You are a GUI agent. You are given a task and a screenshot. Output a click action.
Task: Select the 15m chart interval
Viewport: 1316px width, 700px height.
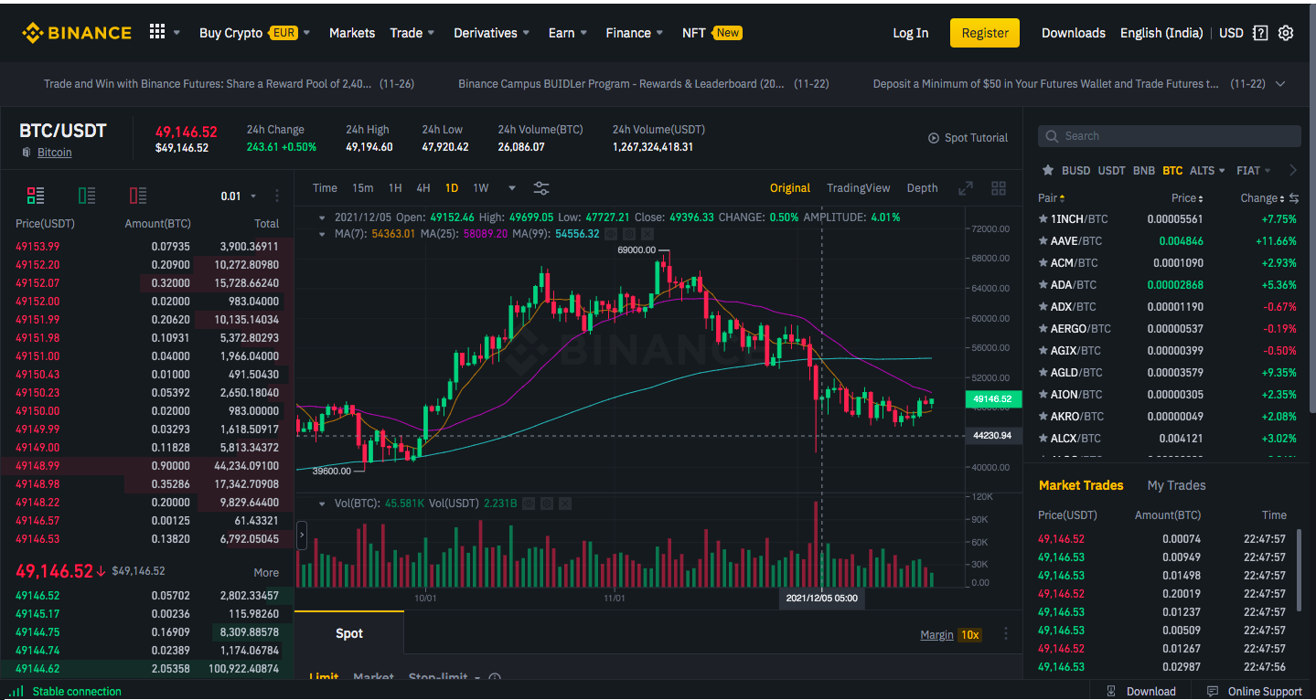[x=363, y=188]
